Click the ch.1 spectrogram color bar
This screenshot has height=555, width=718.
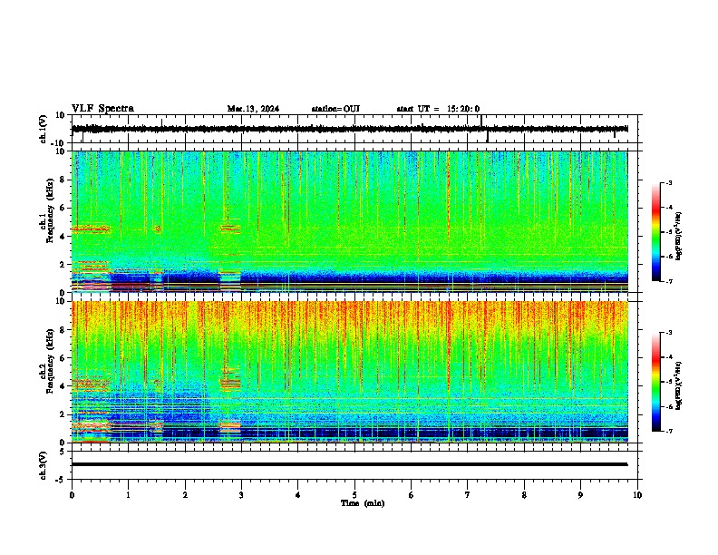tap(655, 232)
